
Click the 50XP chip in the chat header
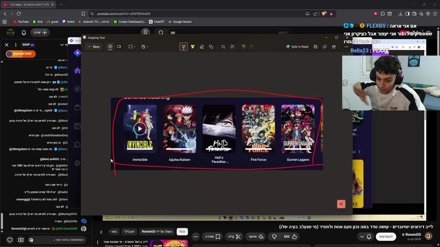pos(28,45)
